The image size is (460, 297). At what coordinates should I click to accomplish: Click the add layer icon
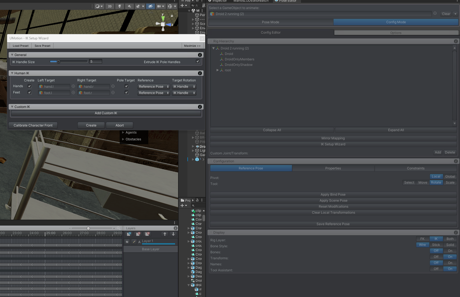129,234
